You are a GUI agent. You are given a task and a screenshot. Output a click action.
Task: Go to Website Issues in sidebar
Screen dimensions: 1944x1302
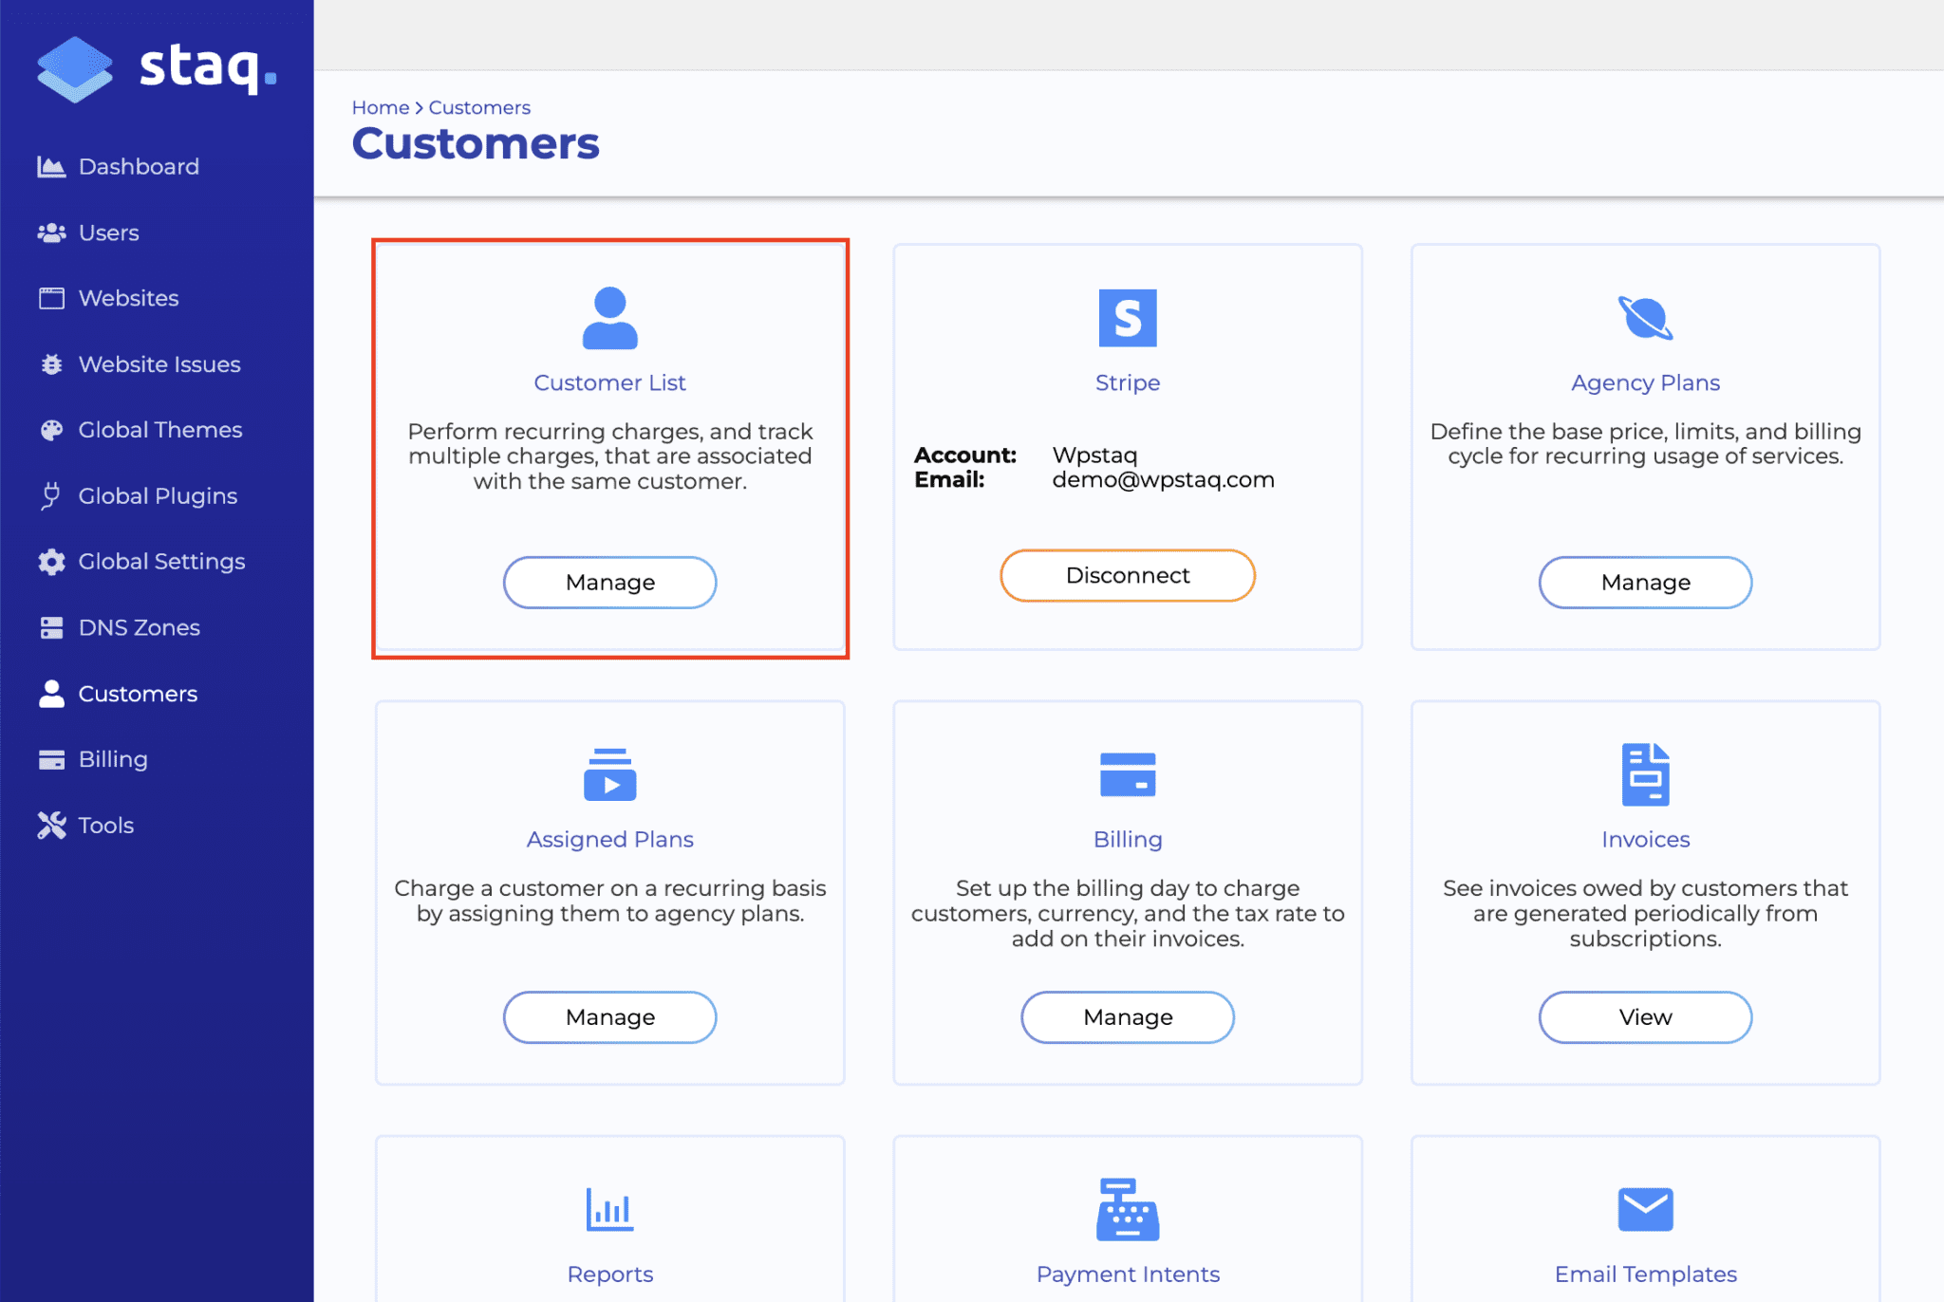159,364
